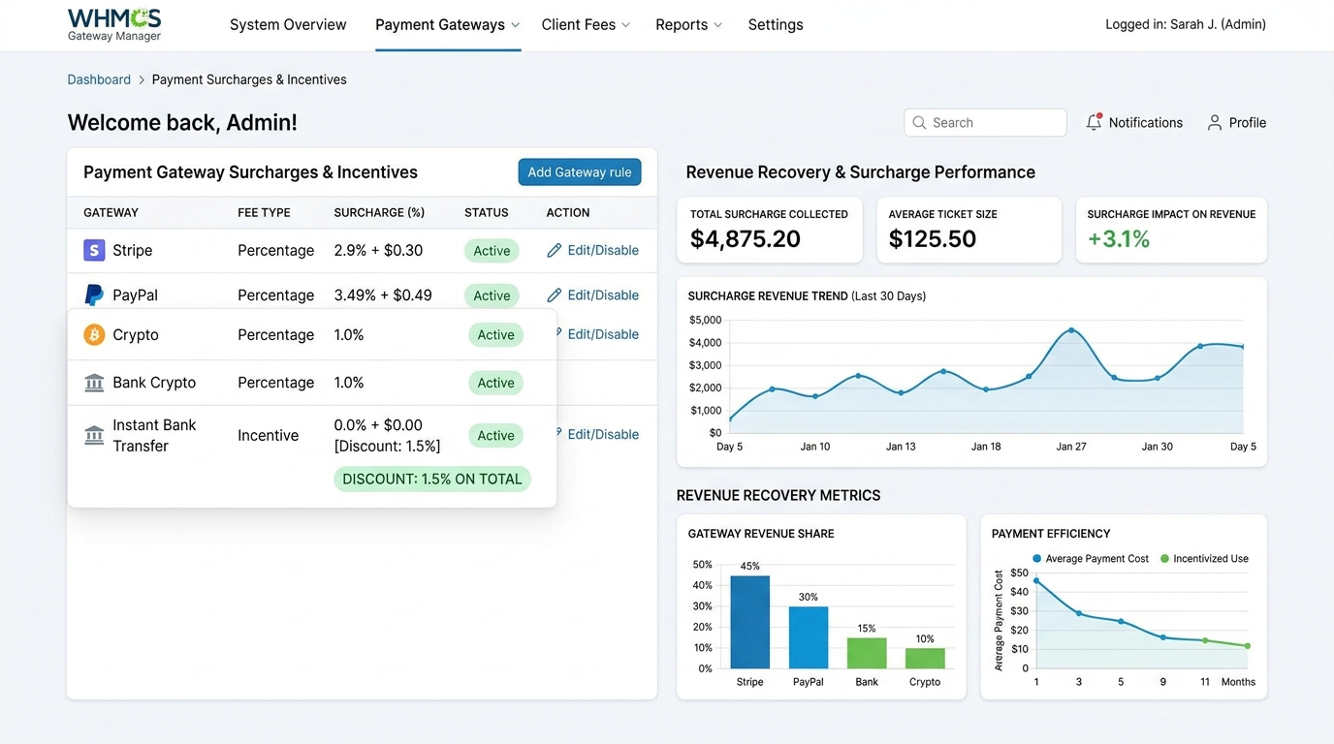This screenshot has width=1334, height=744.
Task: Click the "3.49% + $0.49" surcharge cell
Action: [383, 295]
